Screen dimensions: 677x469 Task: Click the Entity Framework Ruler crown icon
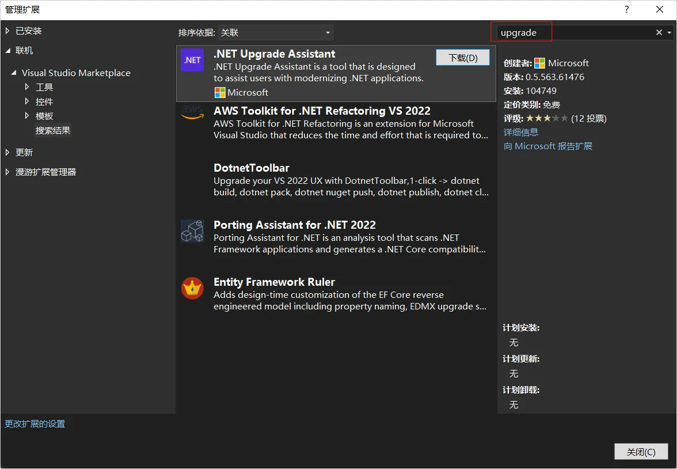coord(192,288)
